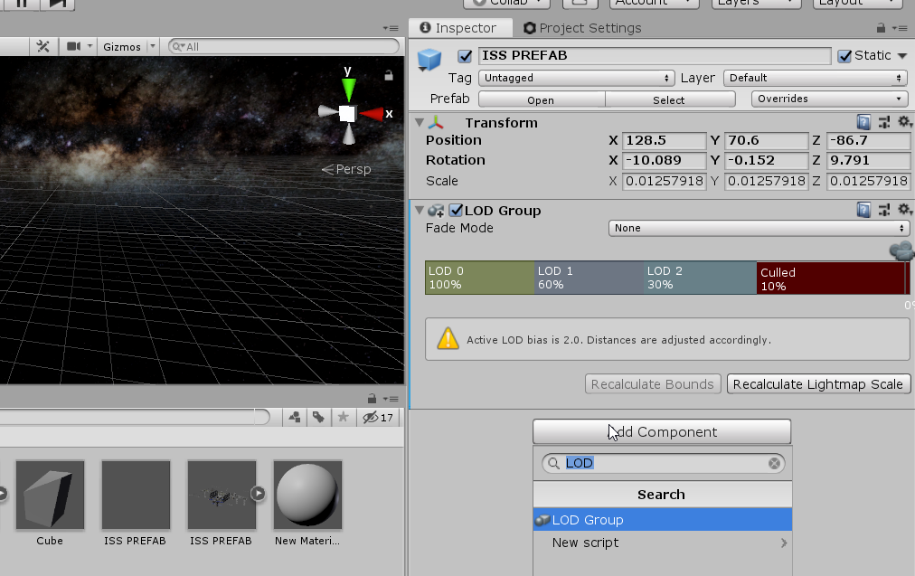Open the Tag dropdown set to Untagged
Image resolution: width=915 pixels, height=576 pixels.
click(x=577, y=78)
